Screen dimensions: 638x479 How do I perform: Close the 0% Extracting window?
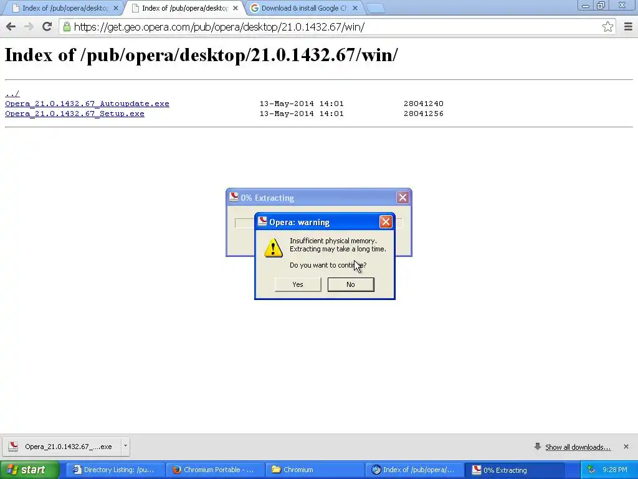click(x=403, y=198)
